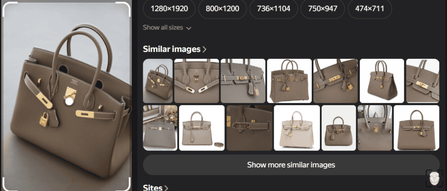Choose the 736×1104 image size
447x191 pixels.
click(273, 9)
